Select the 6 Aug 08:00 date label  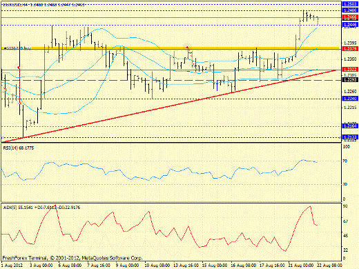[x=70, y=265]
